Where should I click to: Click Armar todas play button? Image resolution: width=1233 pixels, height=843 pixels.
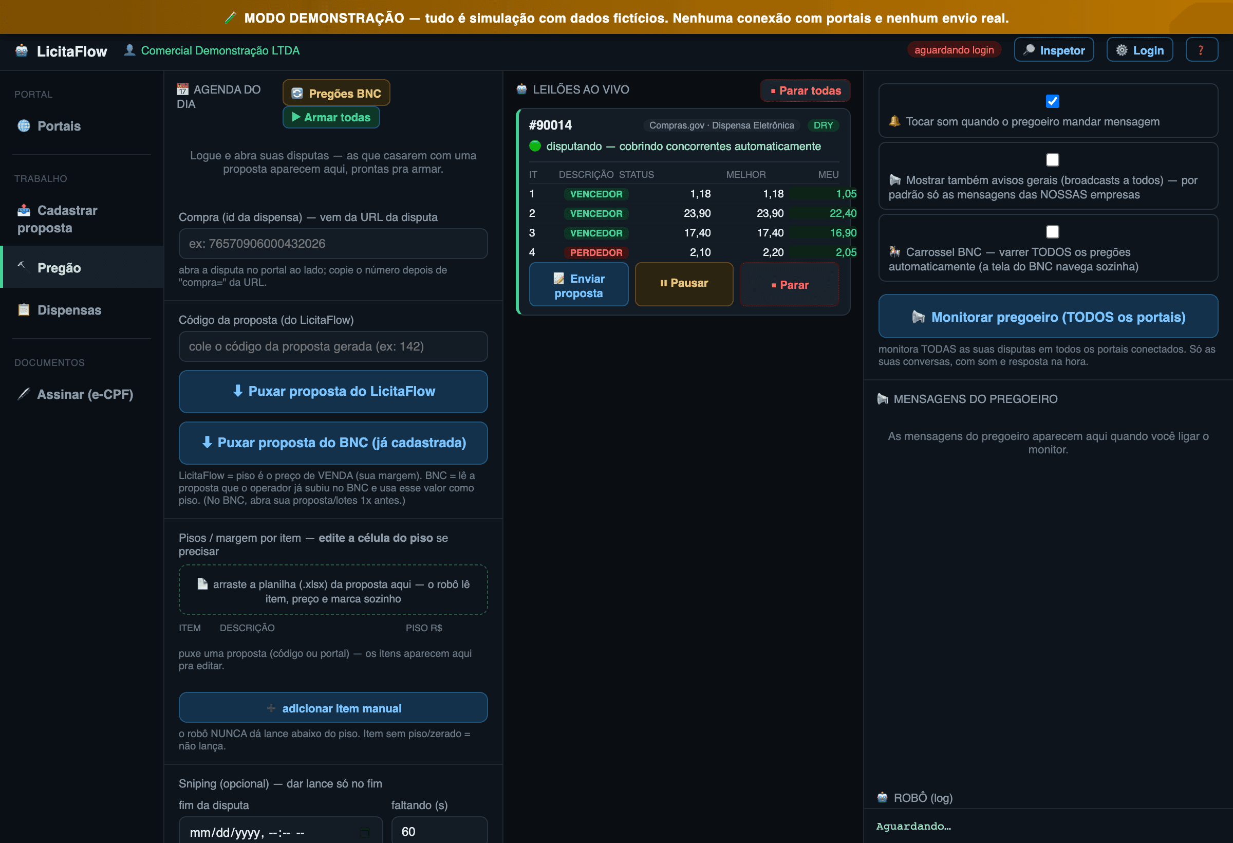331,117
